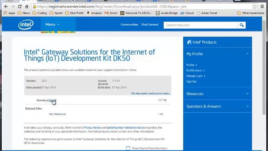Bookmark this page with star icon
Image resolution: width=268 pixels, height=151 pixels.
[255, 7]
